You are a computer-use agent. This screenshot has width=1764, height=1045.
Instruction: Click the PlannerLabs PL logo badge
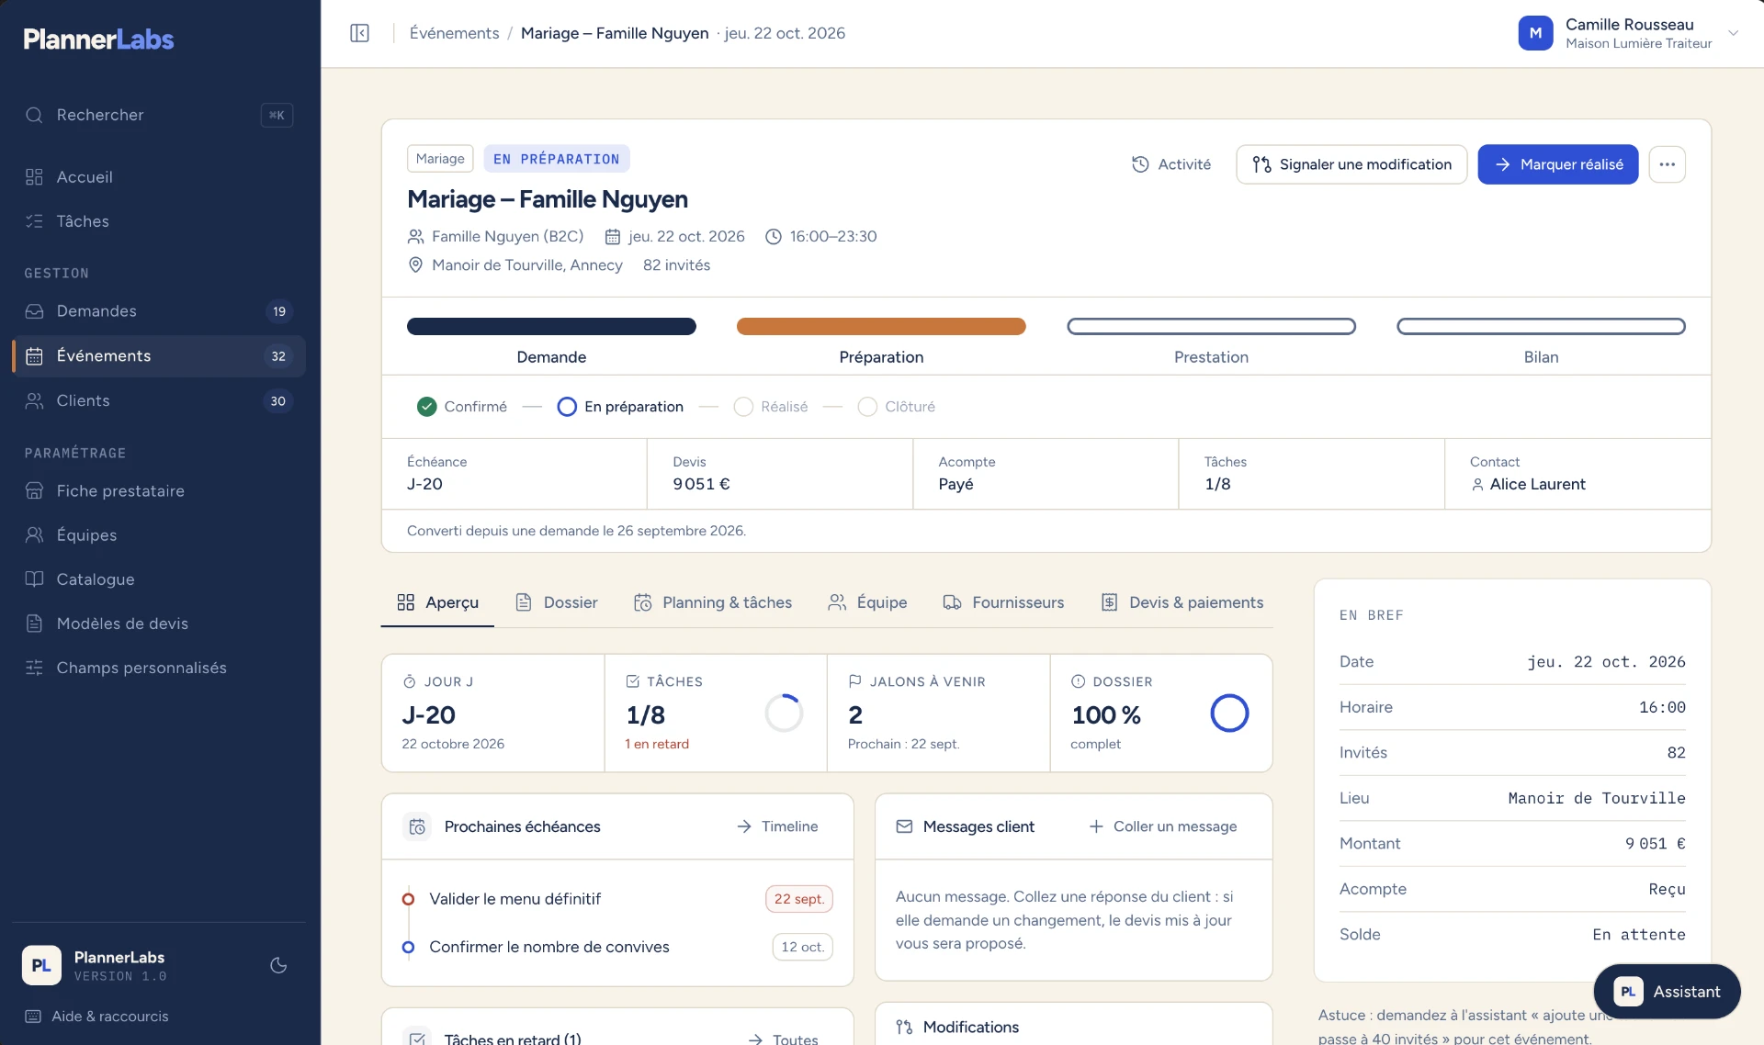[41, 965]
